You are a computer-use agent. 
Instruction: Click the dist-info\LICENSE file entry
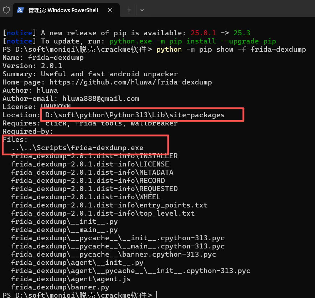pyautogui.click(x=90, y=164)
